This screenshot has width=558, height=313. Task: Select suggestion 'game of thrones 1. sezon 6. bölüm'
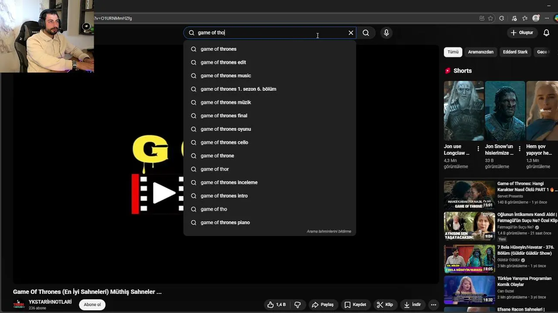click(270, 89)
